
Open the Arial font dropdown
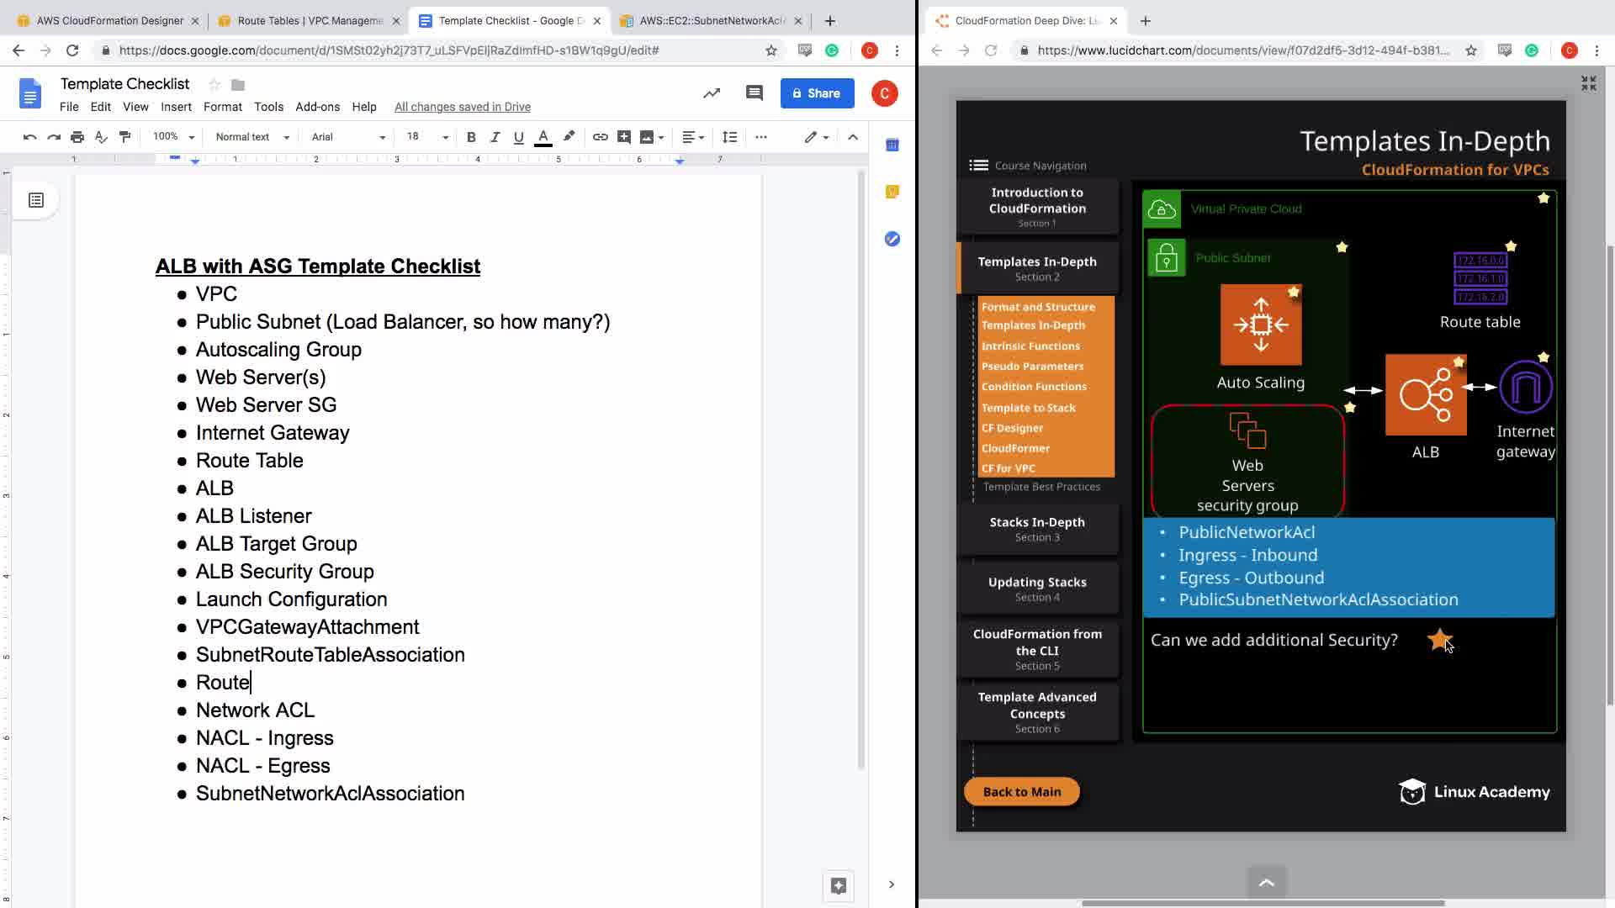(347, 137)
